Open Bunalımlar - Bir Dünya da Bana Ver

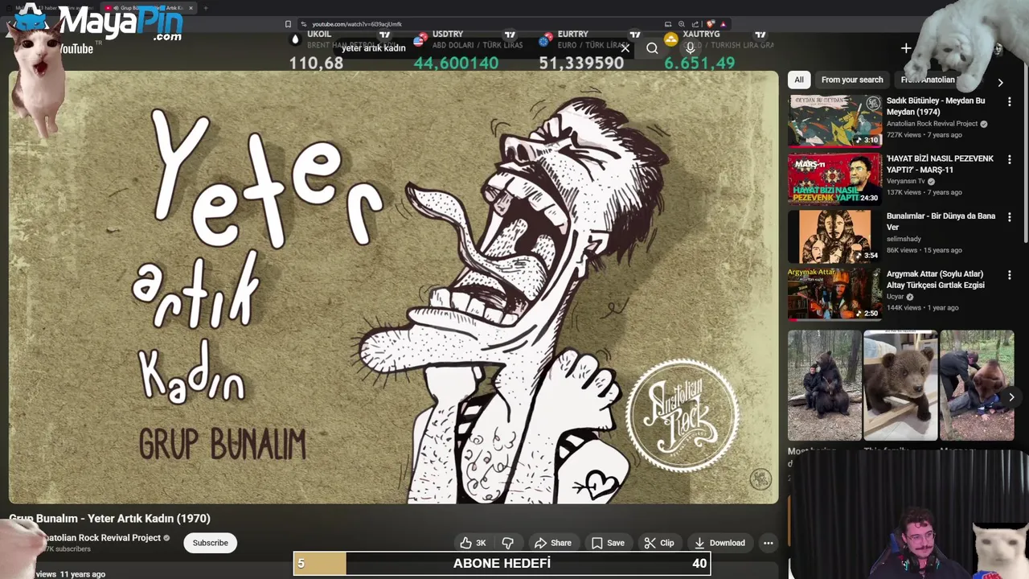pos(941,222)
